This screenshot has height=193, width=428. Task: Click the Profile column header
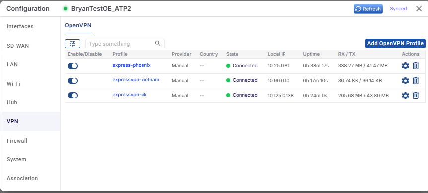pos(120,54)
